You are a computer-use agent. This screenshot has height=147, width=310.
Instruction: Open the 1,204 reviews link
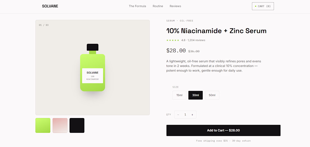(x=196, y=40)
